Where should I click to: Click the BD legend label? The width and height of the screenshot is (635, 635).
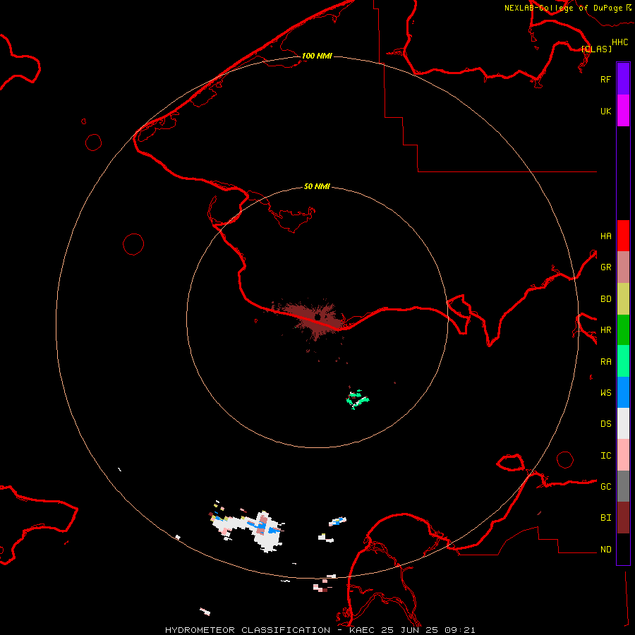click(x=605, y=298)
